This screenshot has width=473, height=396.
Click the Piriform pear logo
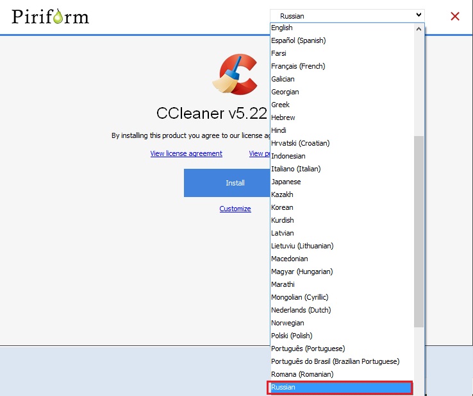(x=51, y=16)
